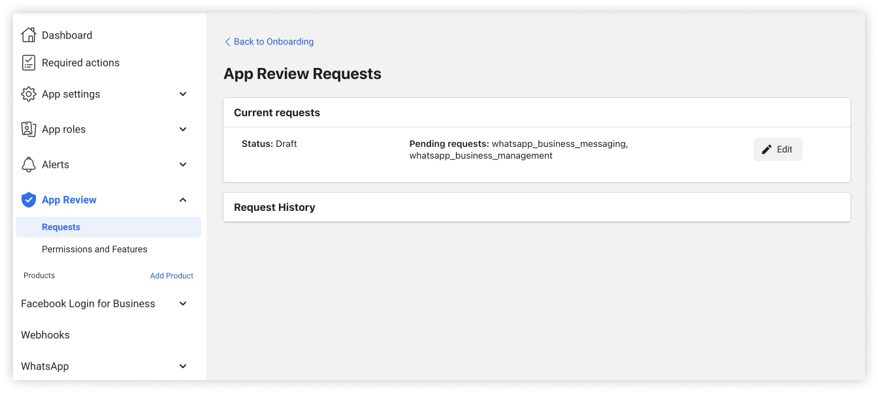Viewport: 878px width, 393px height.
Task: Click the Back to Onboarding link
Action: coord(273,41)
